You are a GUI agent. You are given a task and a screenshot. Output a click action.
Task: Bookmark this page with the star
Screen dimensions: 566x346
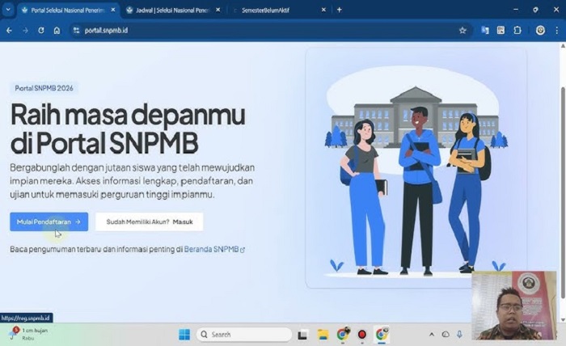(x=463, y=31)
